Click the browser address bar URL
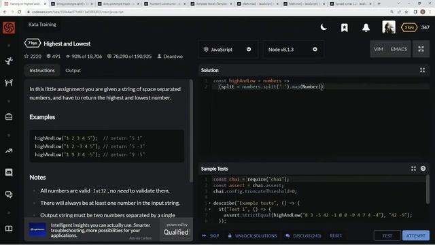This screenshot has height=245, width=435. coord(77,12)
